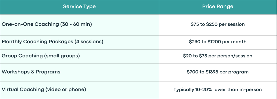Click the Service Type column header
Screen dimensions: 277x99
[80, 7]
